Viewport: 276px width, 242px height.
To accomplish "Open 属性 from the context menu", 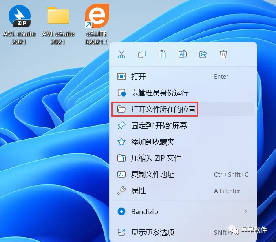I will tap(183, 191).
